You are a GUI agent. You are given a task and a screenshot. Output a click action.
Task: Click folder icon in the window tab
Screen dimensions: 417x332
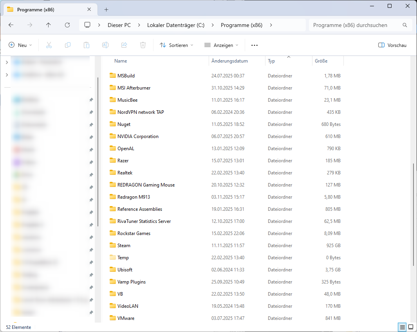[x=10, y=9]
